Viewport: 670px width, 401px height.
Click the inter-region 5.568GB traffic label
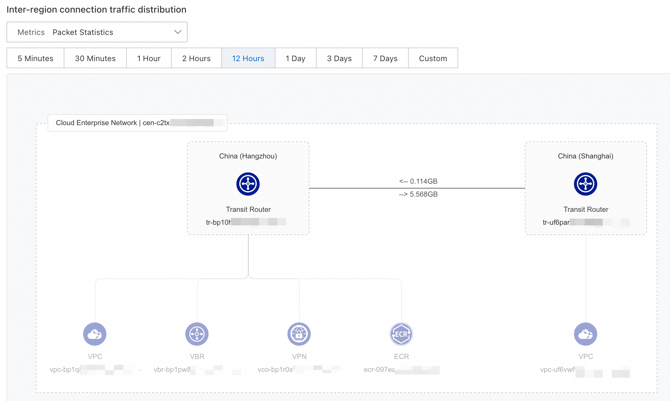point(418,194)
